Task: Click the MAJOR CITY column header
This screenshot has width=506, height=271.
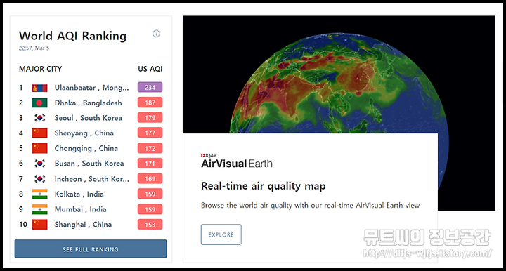Action: (40, 69)
